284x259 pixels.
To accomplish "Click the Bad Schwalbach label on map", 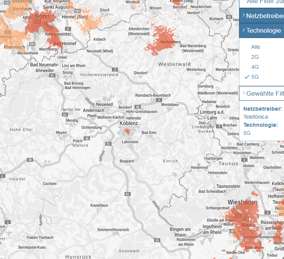I will click(212, 191).
